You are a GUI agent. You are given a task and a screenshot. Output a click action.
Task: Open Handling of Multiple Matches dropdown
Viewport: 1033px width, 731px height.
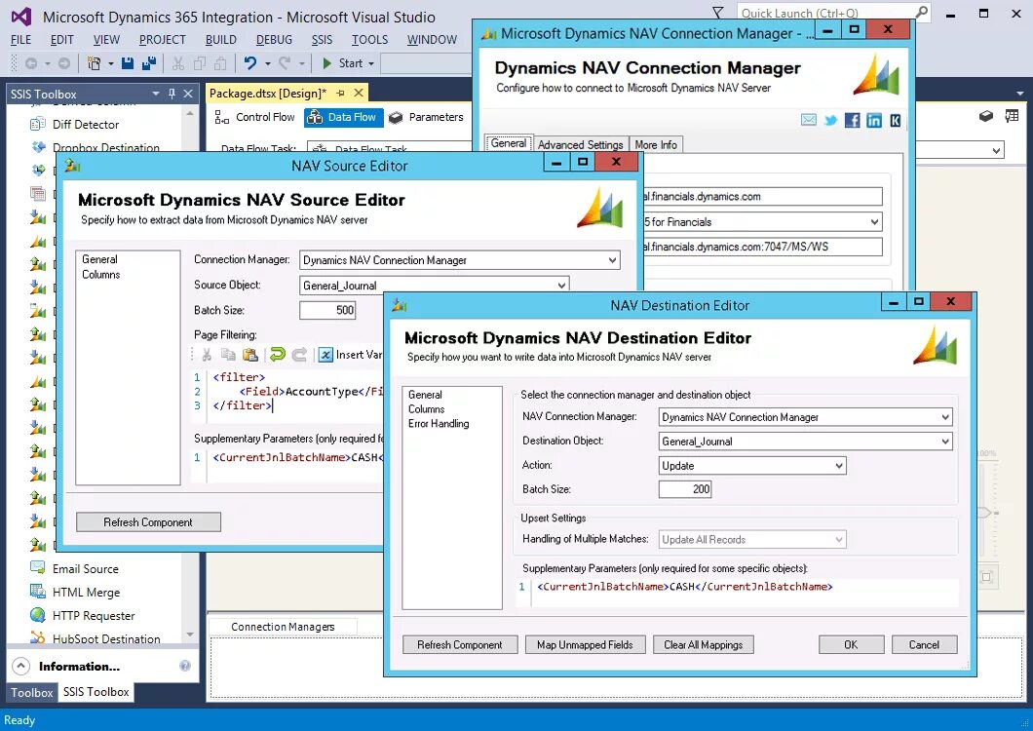click(x=839, y=539)
